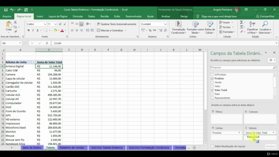This screenshot has height=157, width=279.
Task: Click the red font color icon
Action: [62, 31]
